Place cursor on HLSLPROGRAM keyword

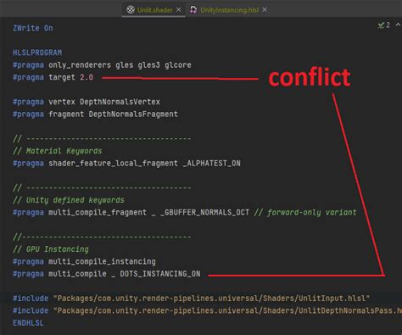(37, 53)
